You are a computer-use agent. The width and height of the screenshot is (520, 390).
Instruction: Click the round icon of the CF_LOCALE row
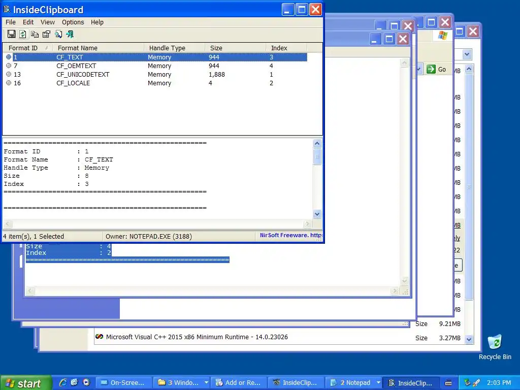pos(9,83)
